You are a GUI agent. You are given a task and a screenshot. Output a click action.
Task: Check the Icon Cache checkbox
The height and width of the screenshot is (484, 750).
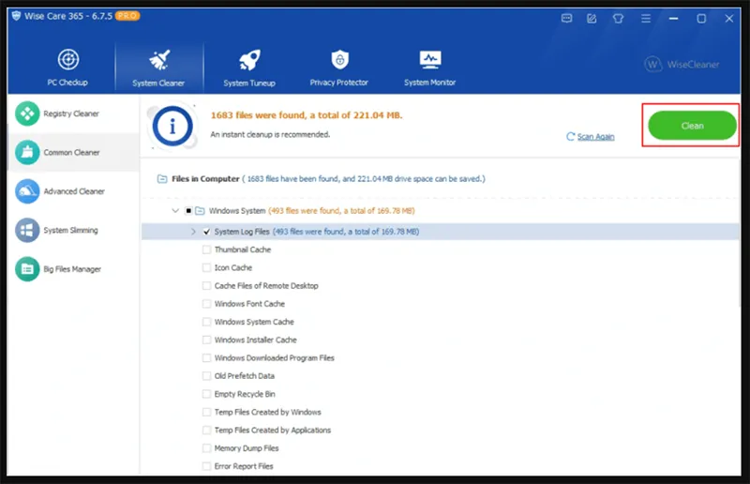[206, 267]
